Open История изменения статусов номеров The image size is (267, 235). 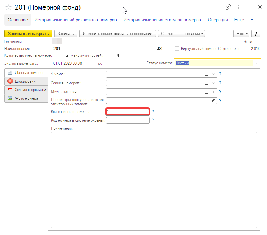[x=162, y=20]
